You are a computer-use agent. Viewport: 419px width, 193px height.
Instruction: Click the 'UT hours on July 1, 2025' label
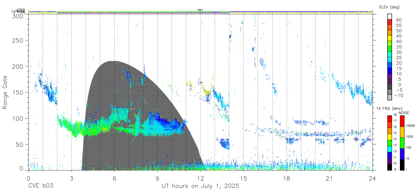click(200, 187)
